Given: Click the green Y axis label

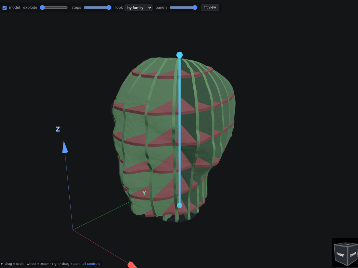Looking at the screenshot, I should [144, 193].
